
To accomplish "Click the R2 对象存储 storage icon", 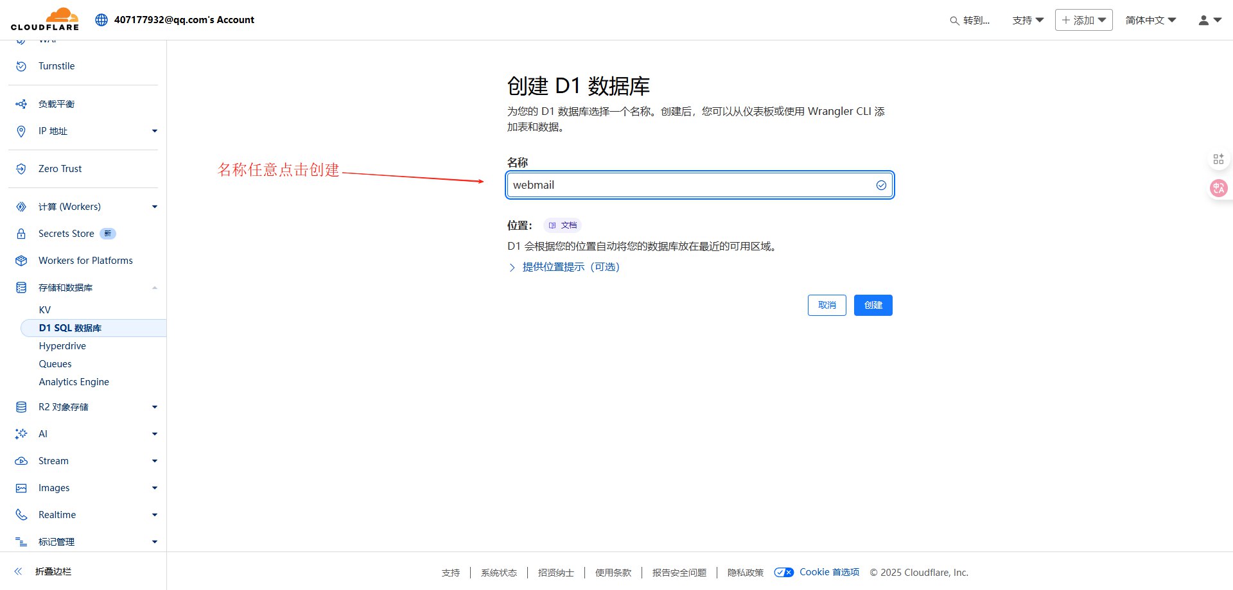I will pos(21,406).
